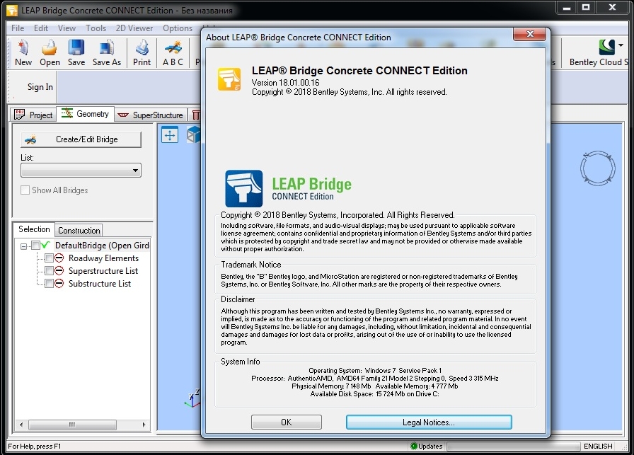Click the Substructure List red status icon

pyautogui.click(x=59, y=284)
